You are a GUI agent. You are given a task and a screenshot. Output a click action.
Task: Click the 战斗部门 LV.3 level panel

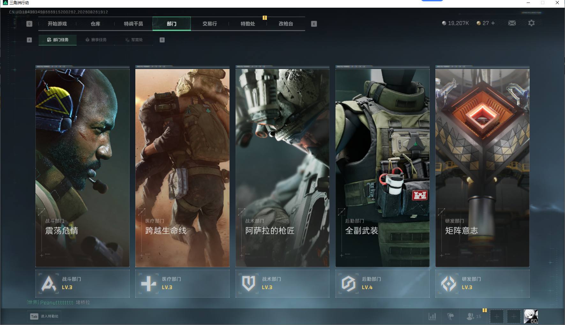tap(82, 283)
